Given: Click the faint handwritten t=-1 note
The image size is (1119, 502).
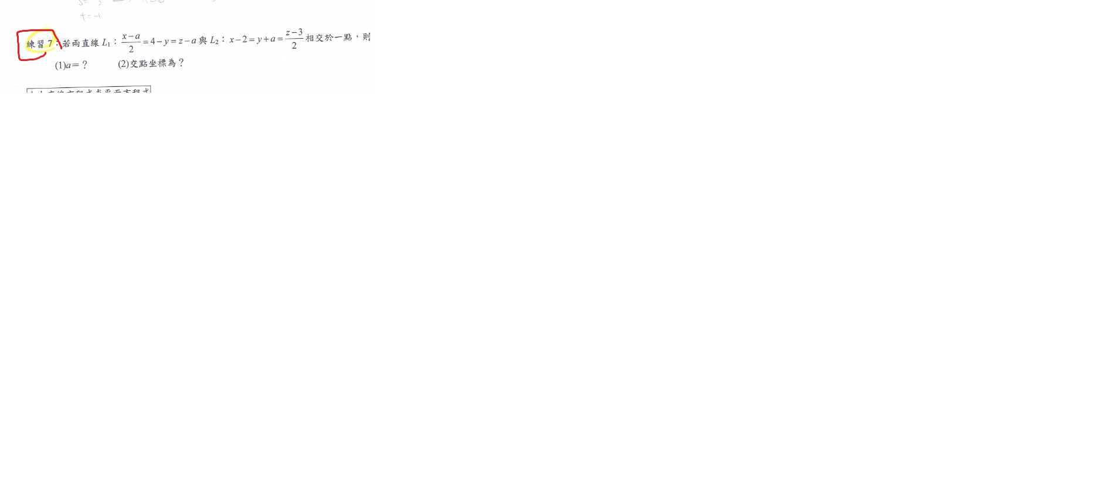Looking at the screenshot, I should click(x=90, y=16).
